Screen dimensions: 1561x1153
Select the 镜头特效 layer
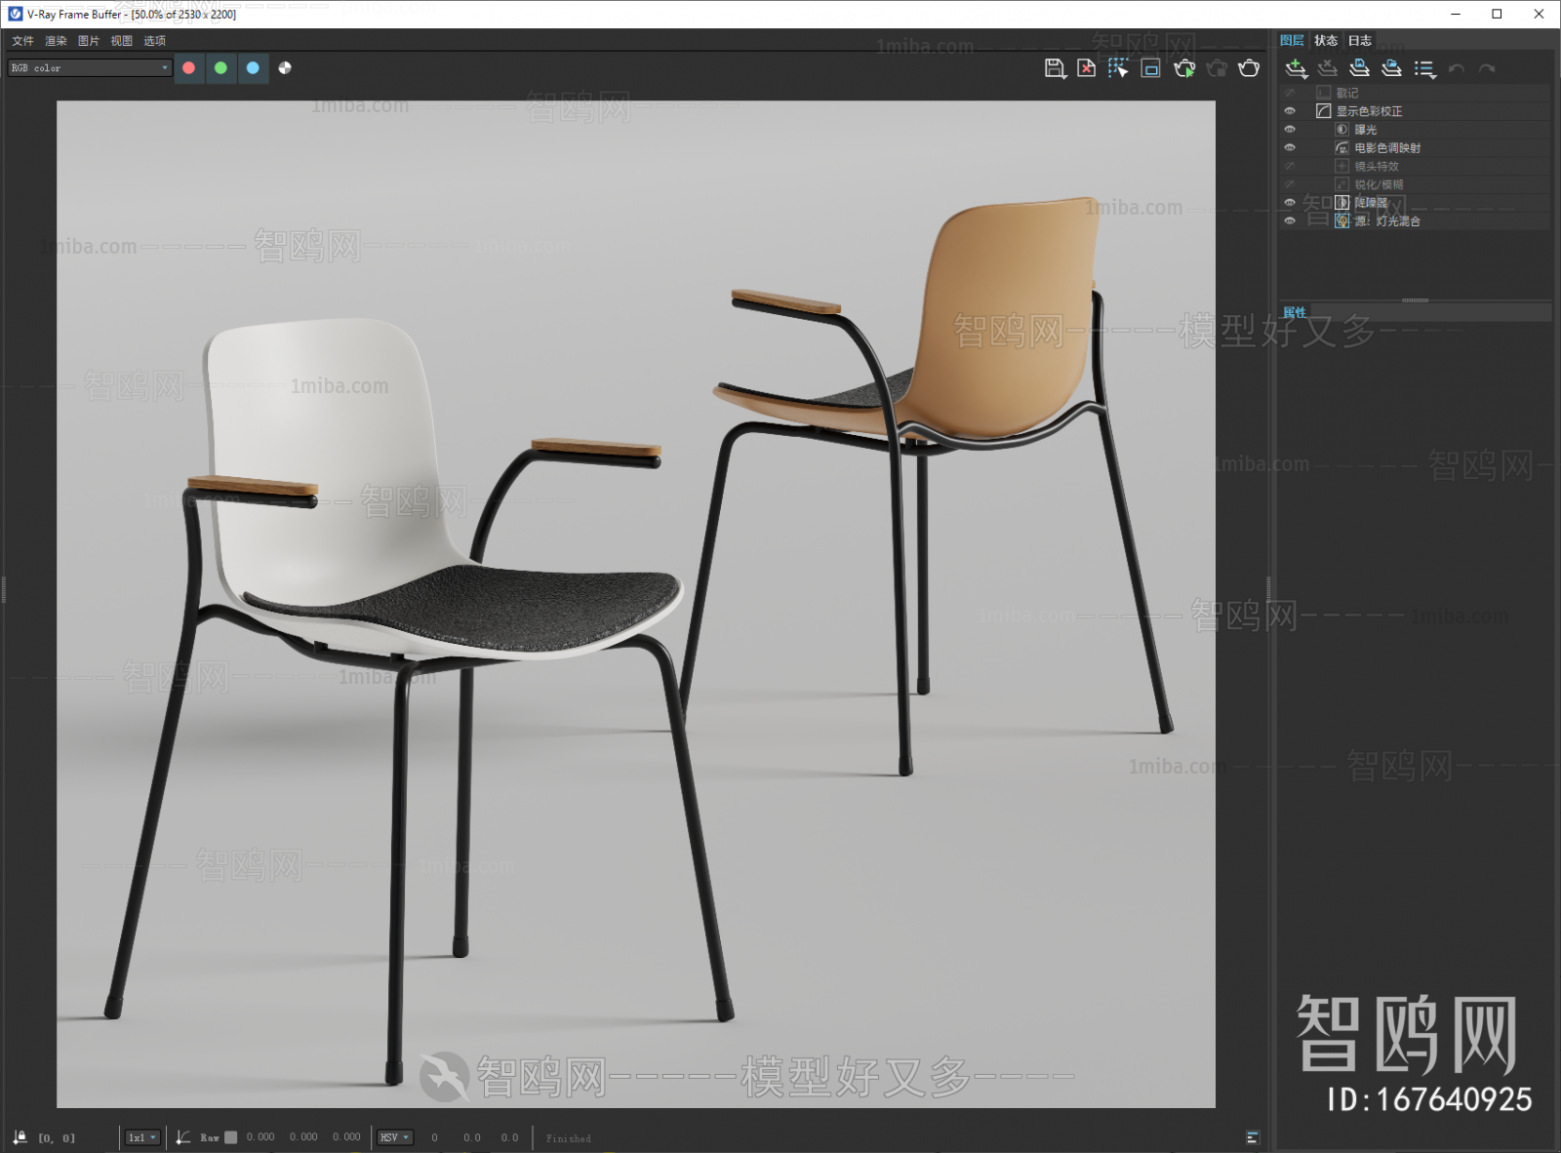click(x=1415, y=166)
